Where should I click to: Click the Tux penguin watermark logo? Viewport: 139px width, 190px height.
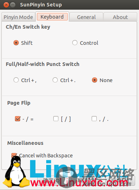[x=15, y=172]
